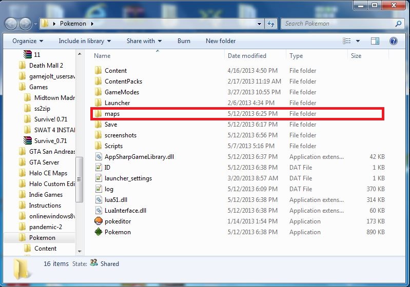Click the launcher_settings file icon

[99, 178]
